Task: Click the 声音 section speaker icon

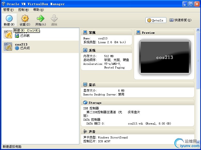Action: tap(85, 131)
